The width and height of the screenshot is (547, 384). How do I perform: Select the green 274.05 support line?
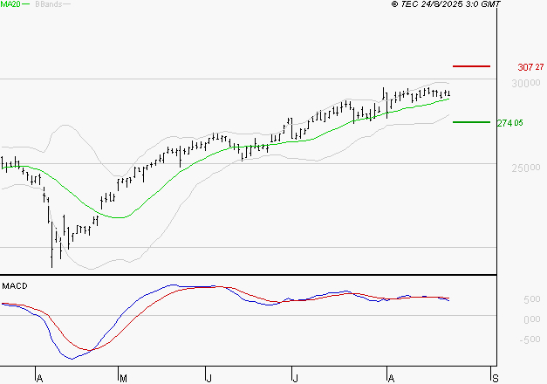(x=471, y=122)
